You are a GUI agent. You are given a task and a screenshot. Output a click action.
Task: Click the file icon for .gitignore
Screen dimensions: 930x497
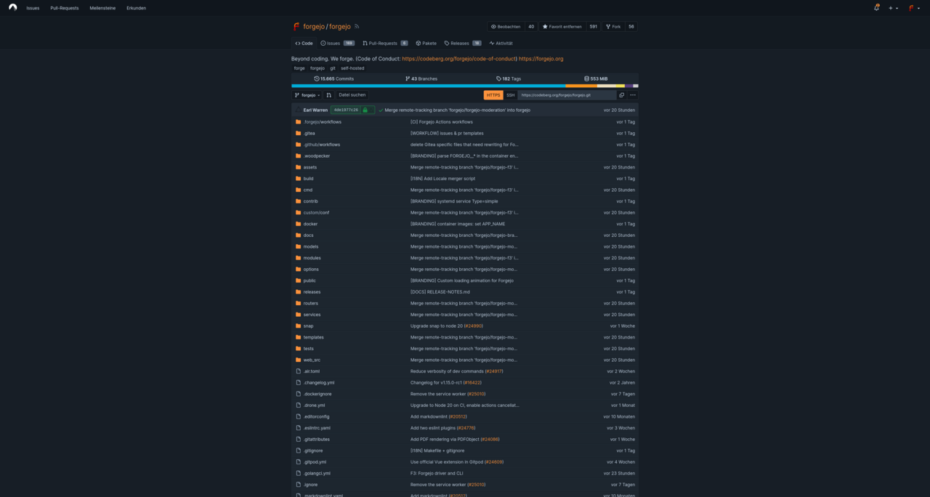[x=298, y=450]
